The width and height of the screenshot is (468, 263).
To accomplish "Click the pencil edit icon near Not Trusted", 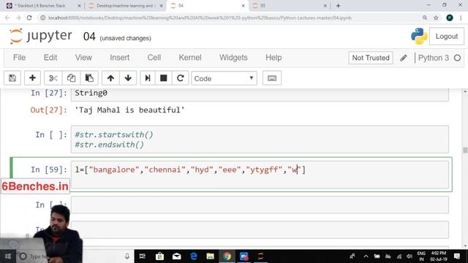I will (x=404, y=58).
